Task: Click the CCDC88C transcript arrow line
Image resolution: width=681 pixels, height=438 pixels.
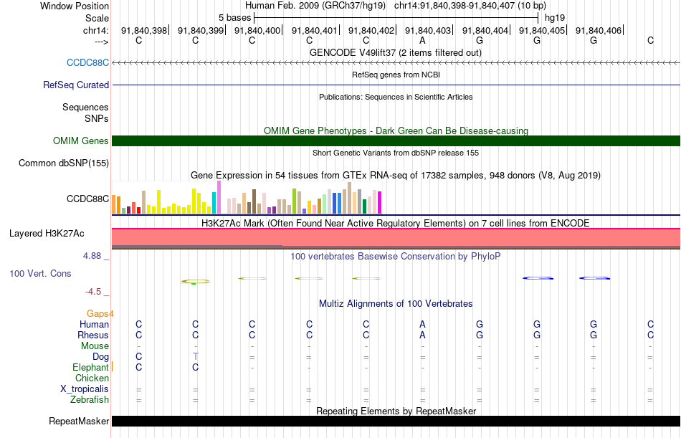Action: (x=396, y=63)
